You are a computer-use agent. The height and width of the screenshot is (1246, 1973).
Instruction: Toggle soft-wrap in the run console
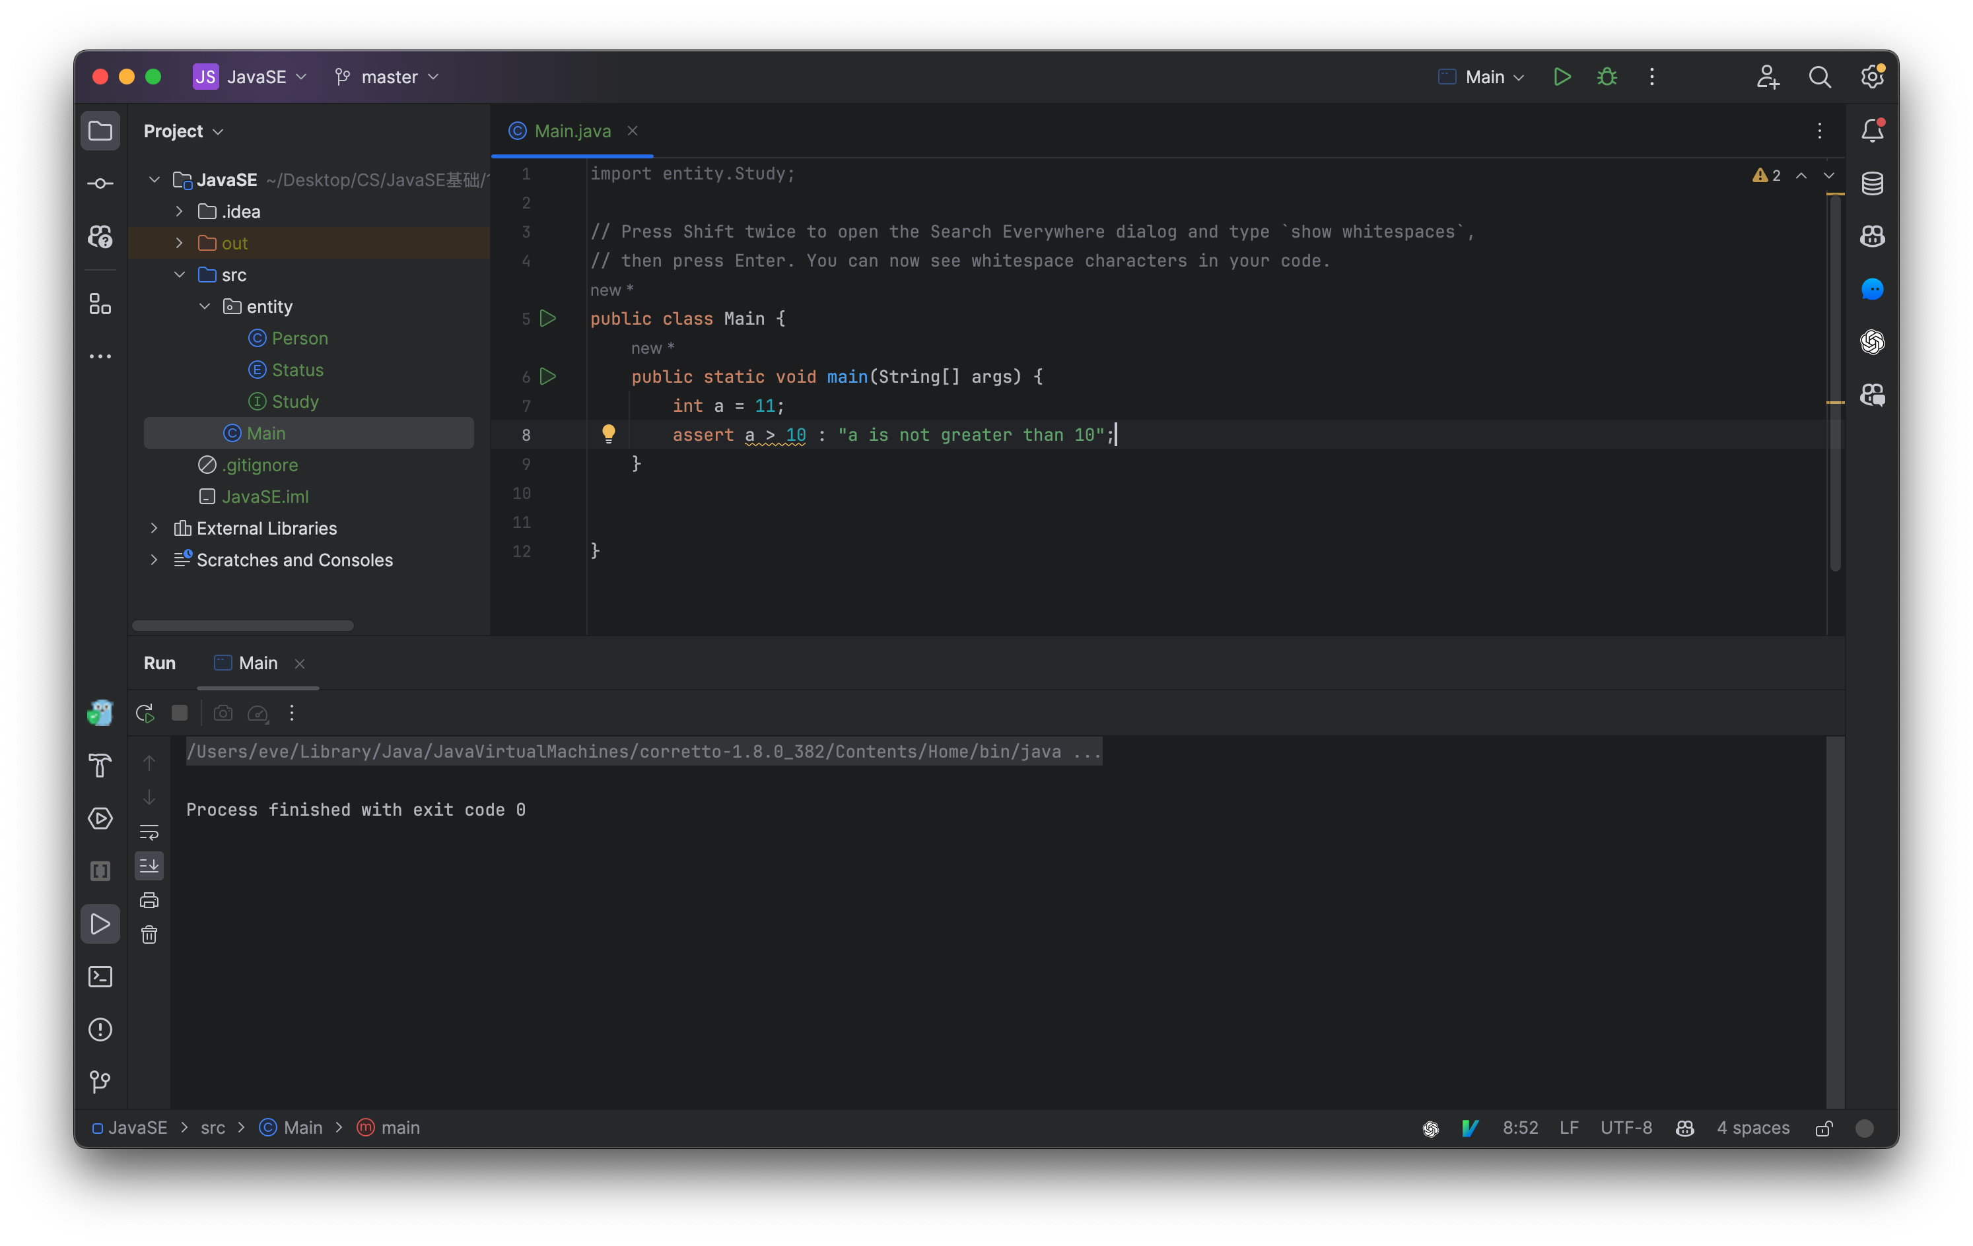149,832
